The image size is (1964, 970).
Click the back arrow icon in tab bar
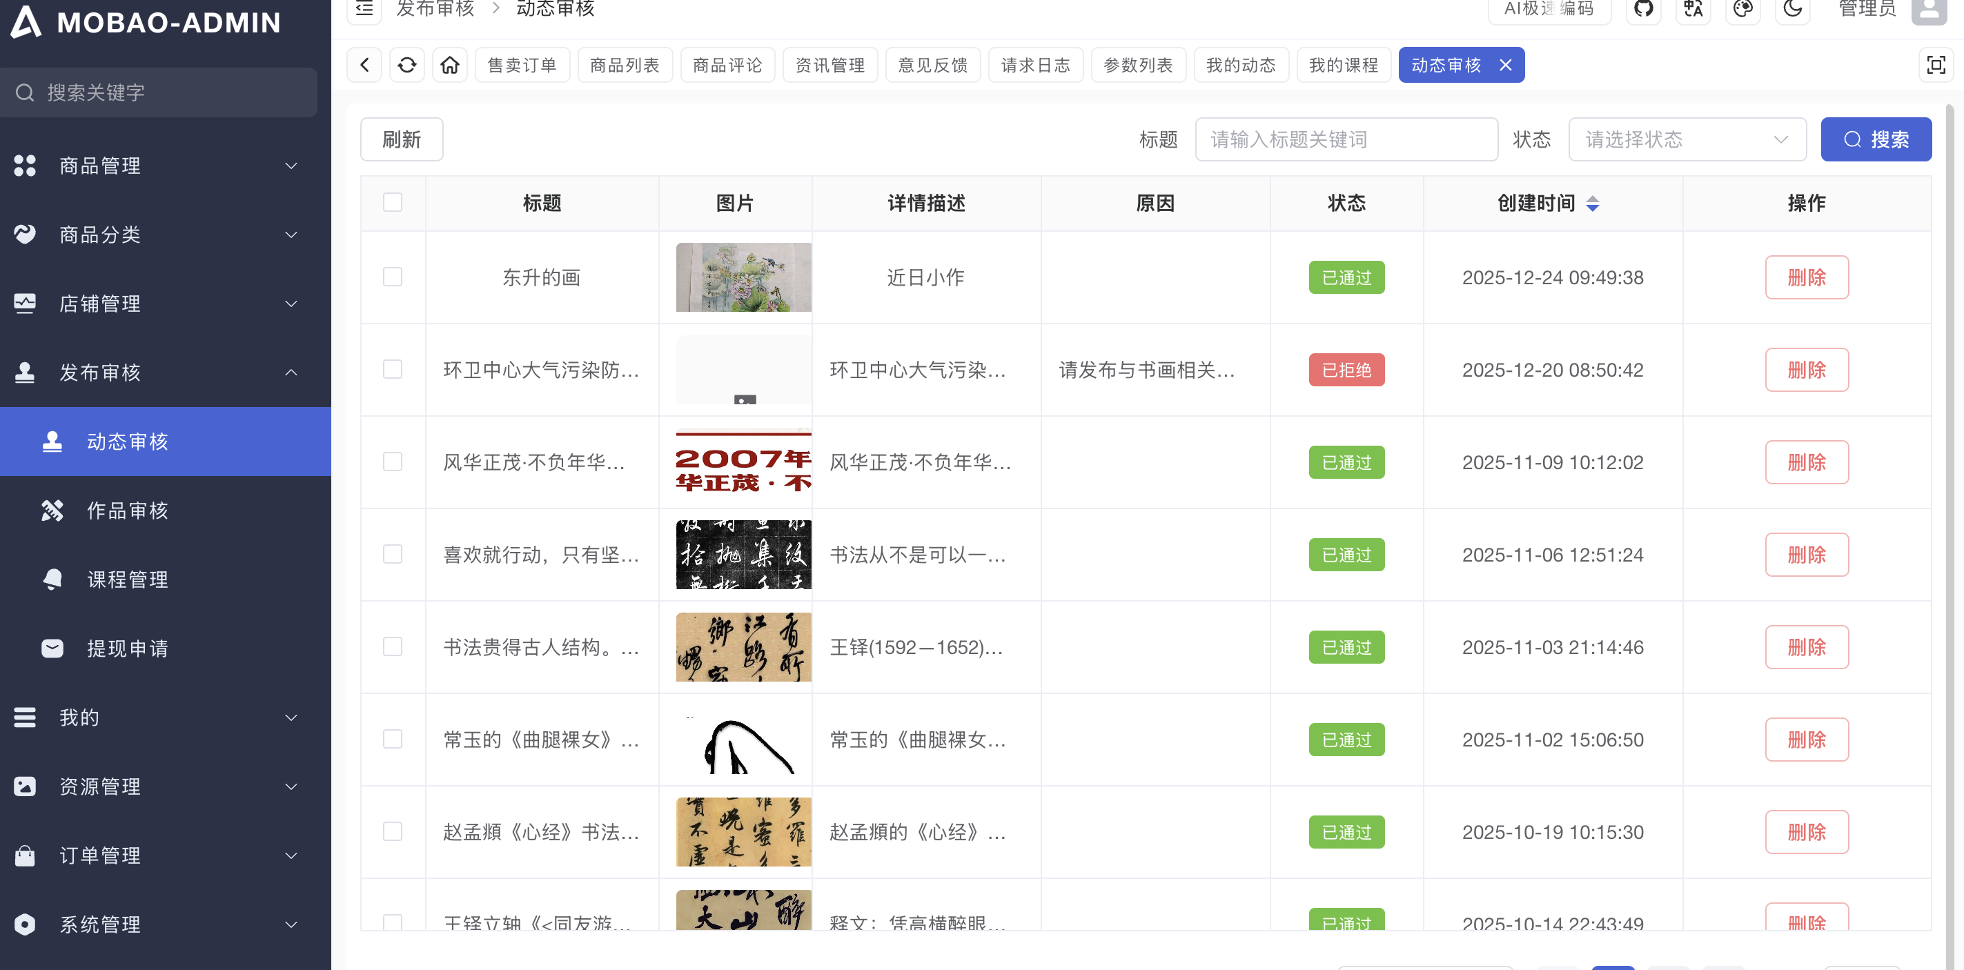[x=364, y=65]
